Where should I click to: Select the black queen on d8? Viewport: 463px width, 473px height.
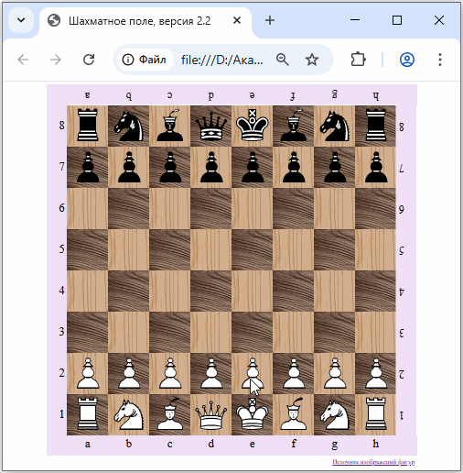[x=211, y=126]
